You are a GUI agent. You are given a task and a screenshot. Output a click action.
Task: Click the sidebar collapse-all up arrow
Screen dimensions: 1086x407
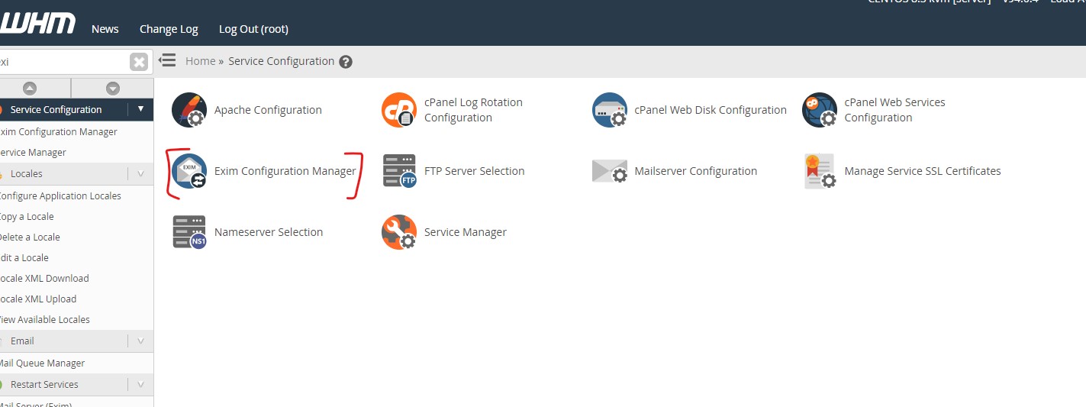pyautogui.click(x=30, y=89)
